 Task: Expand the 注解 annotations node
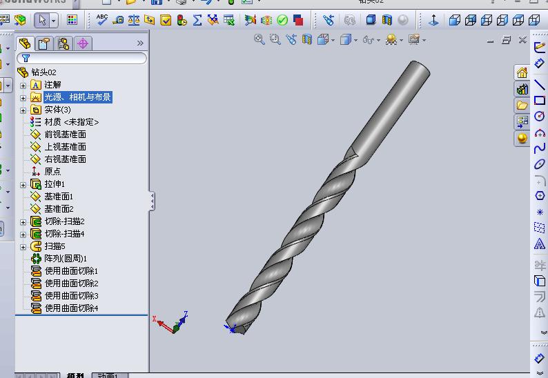(x=23, y=86)
